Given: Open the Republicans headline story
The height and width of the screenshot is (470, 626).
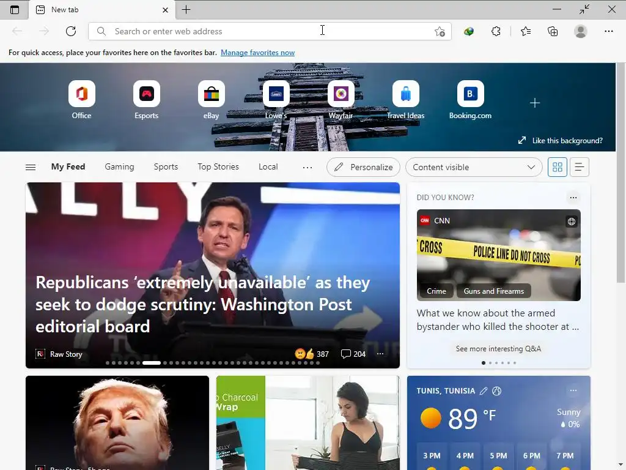Looking at the screenshot, I should 202,305.
